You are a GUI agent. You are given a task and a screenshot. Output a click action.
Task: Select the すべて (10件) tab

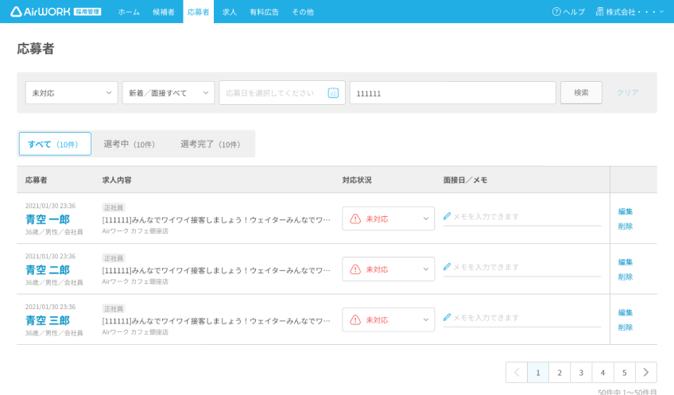click(55, 144)
